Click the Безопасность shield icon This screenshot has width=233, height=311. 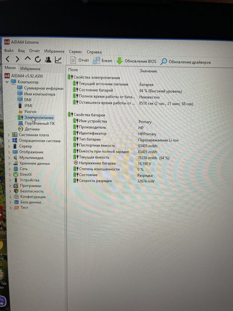click(16, 191)
